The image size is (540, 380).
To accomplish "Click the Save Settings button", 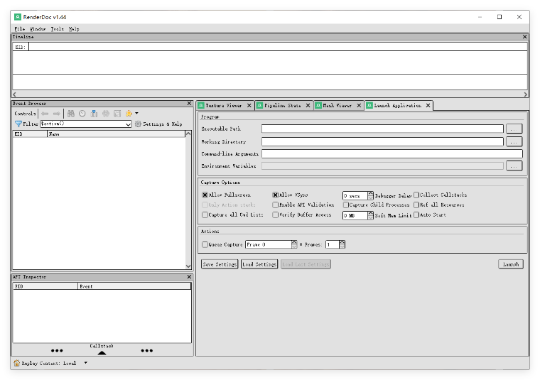I will point(220,264).
